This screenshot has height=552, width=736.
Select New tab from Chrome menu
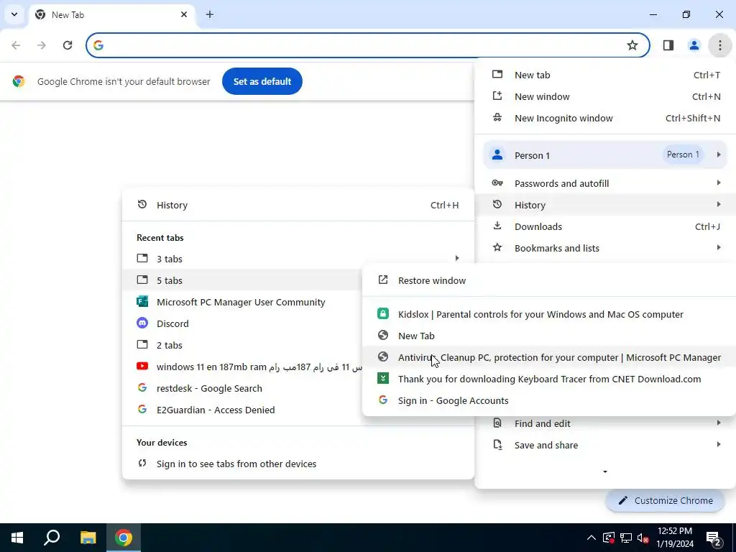pos(605,75)
